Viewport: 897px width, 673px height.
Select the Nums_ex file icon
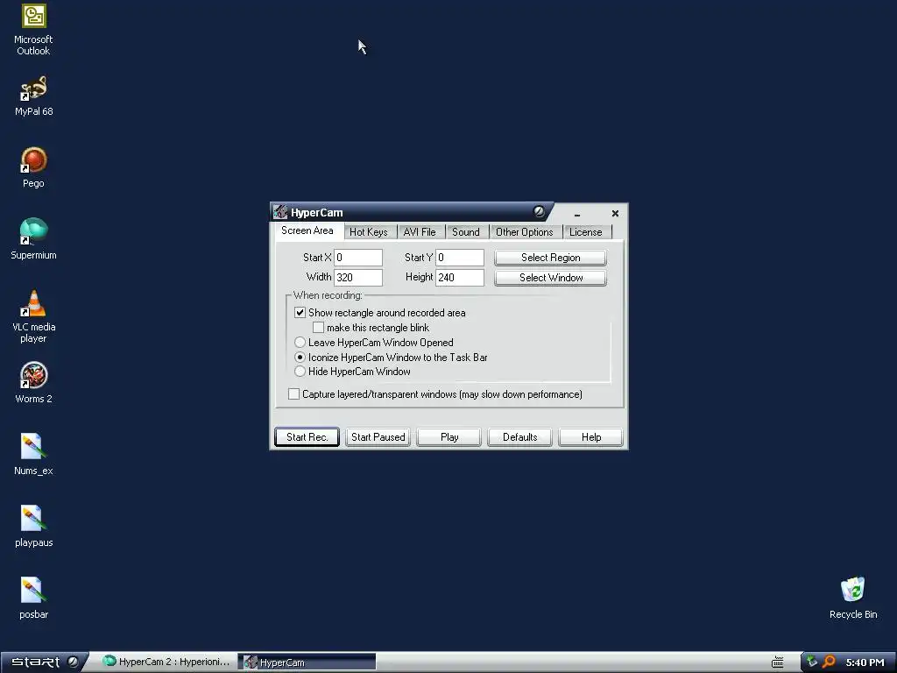[x=33, y=455]
